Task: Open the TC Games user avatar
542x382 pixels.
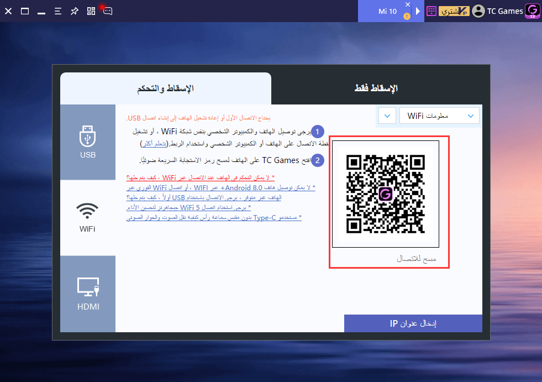Action: pyautogui.click(x=478, y=11)
